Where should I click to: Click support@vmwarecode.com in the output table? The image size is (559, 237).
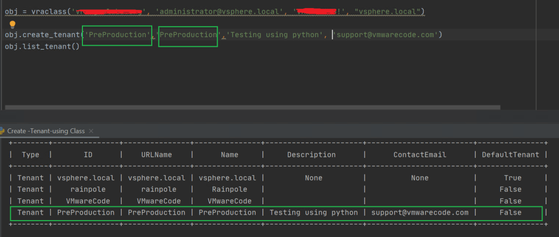(x=419, y=212)
